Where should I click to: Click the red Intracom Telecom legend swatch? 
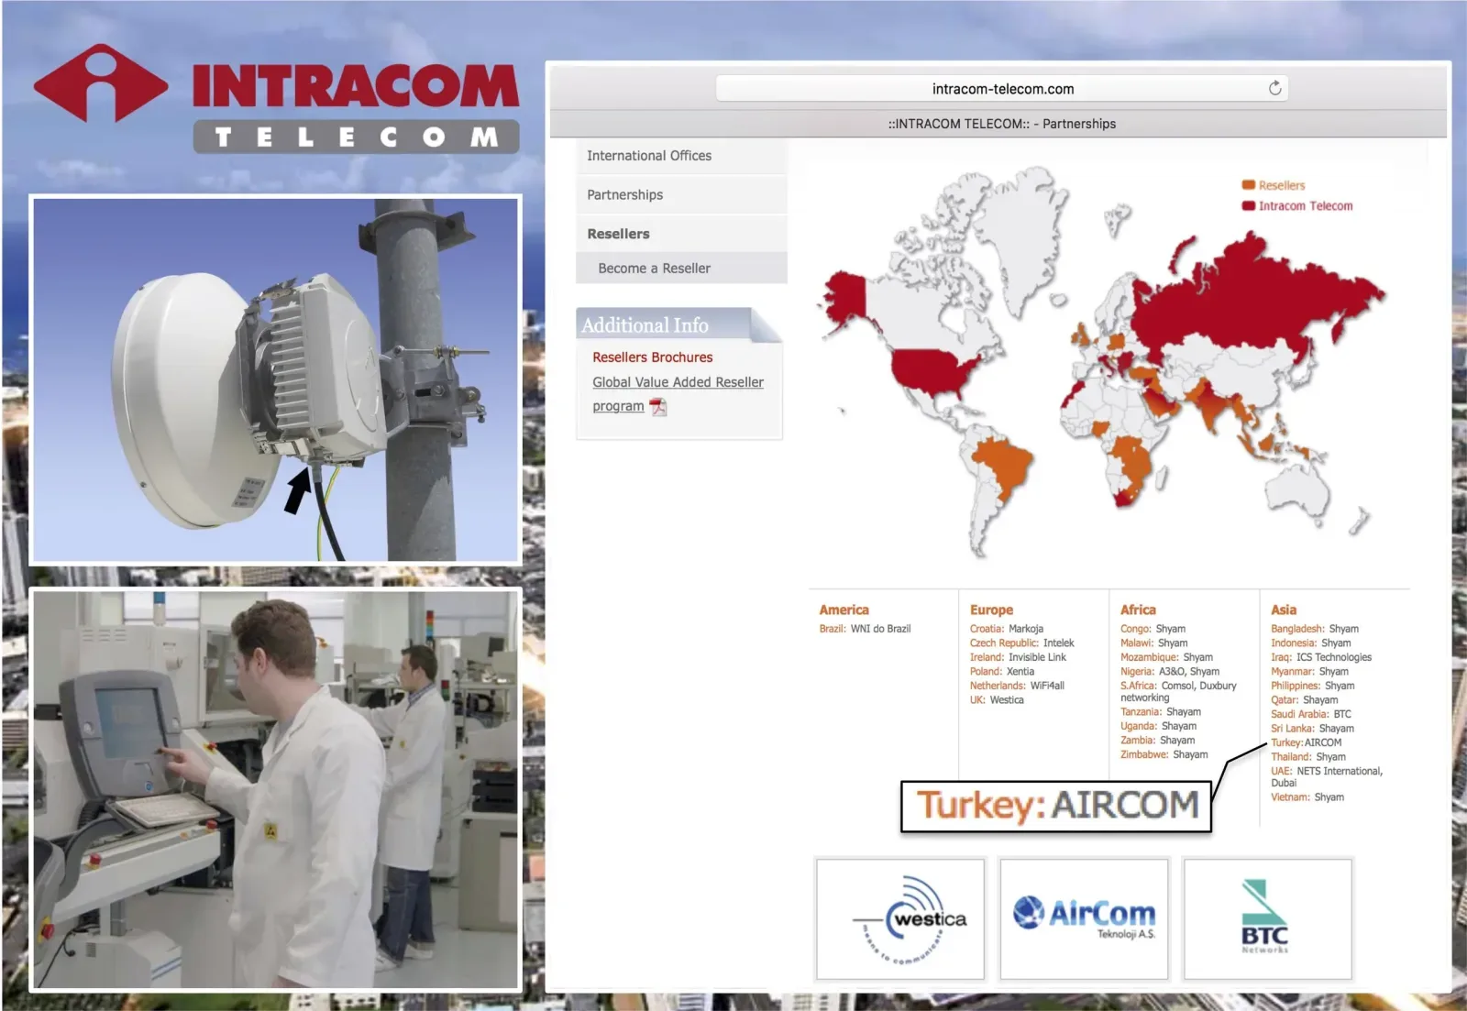pos(1248,206)
